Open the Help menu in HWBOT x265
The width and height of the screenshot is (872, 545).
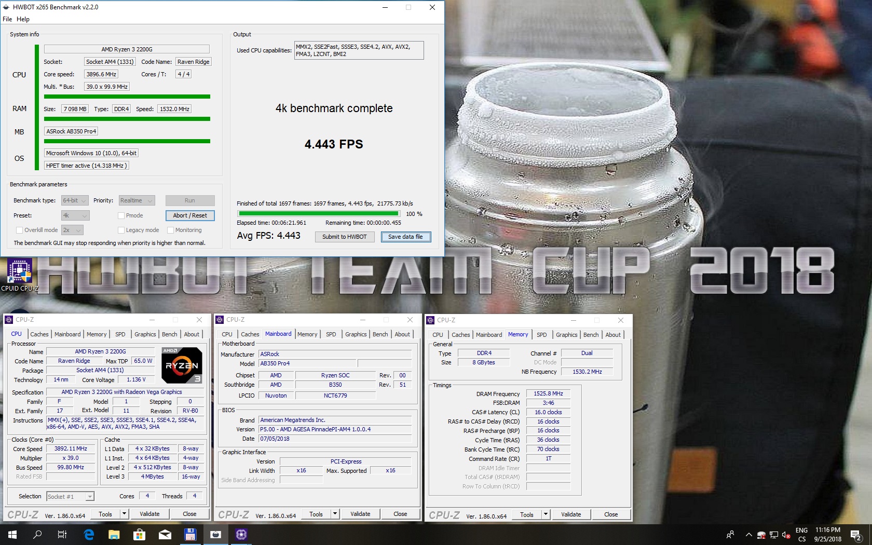[23, 19]
